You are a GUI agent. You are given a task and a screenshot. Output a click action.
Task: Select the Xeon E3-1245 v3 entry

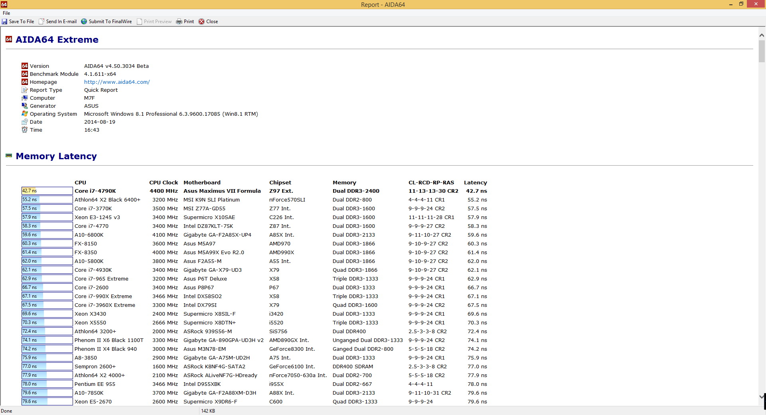coord(97,217)
